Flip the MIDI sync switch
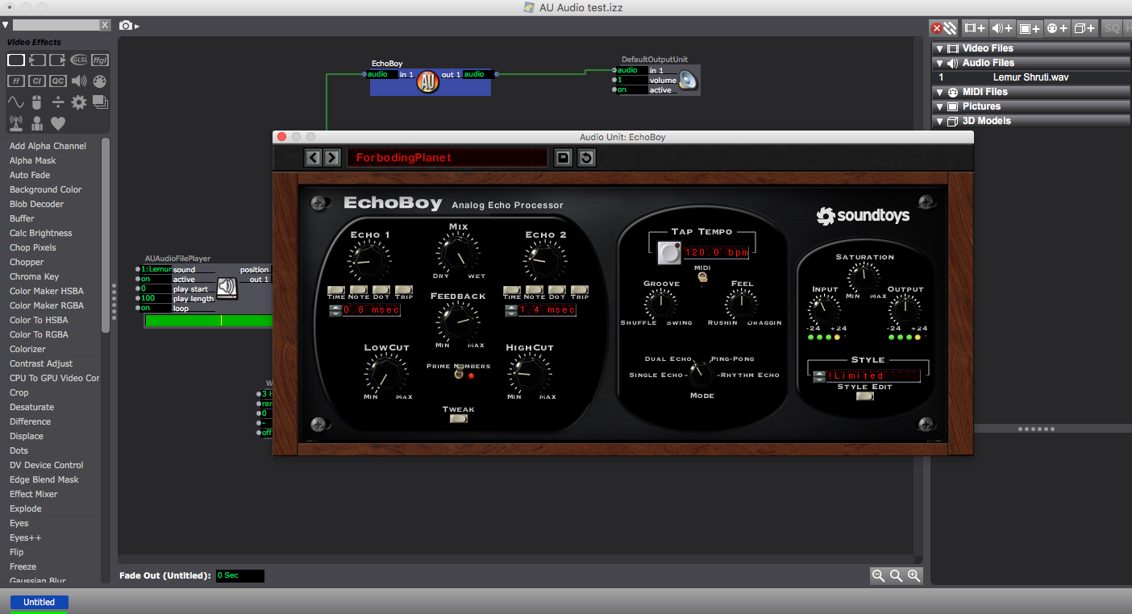Image resolution: width=1132 pixels, height=614 pixels. point(702,276)
